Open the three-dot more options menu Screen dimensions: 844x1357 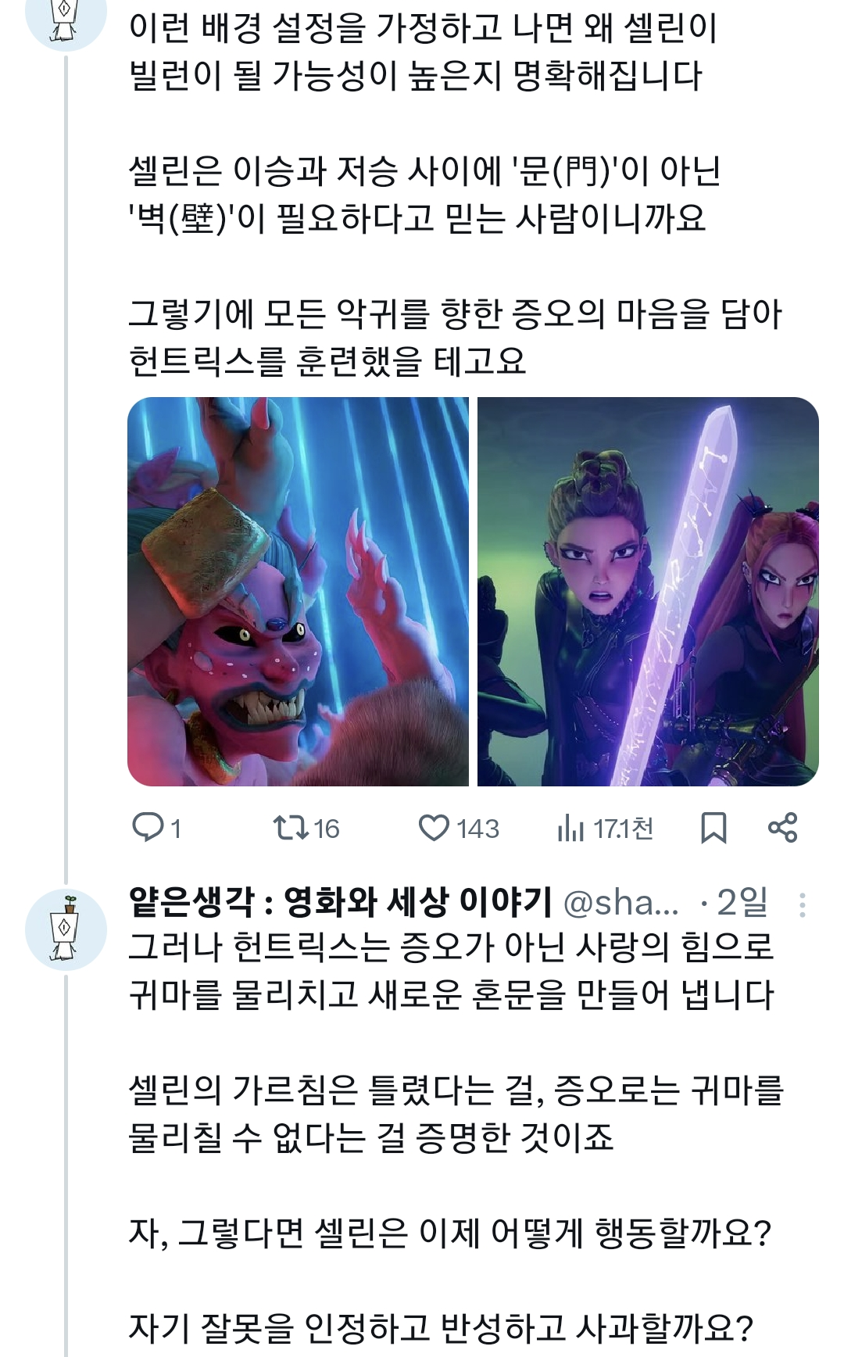802,904
